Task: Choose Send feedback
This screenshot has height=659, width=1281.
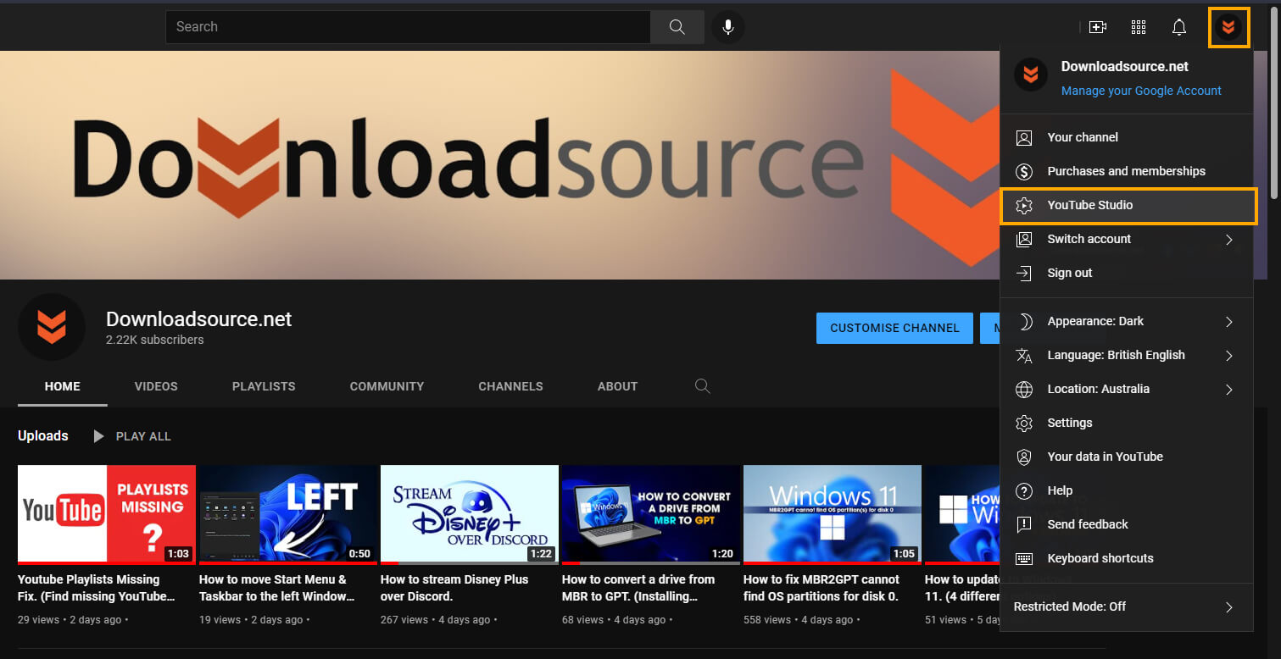Action: (x=1127, y=524)
